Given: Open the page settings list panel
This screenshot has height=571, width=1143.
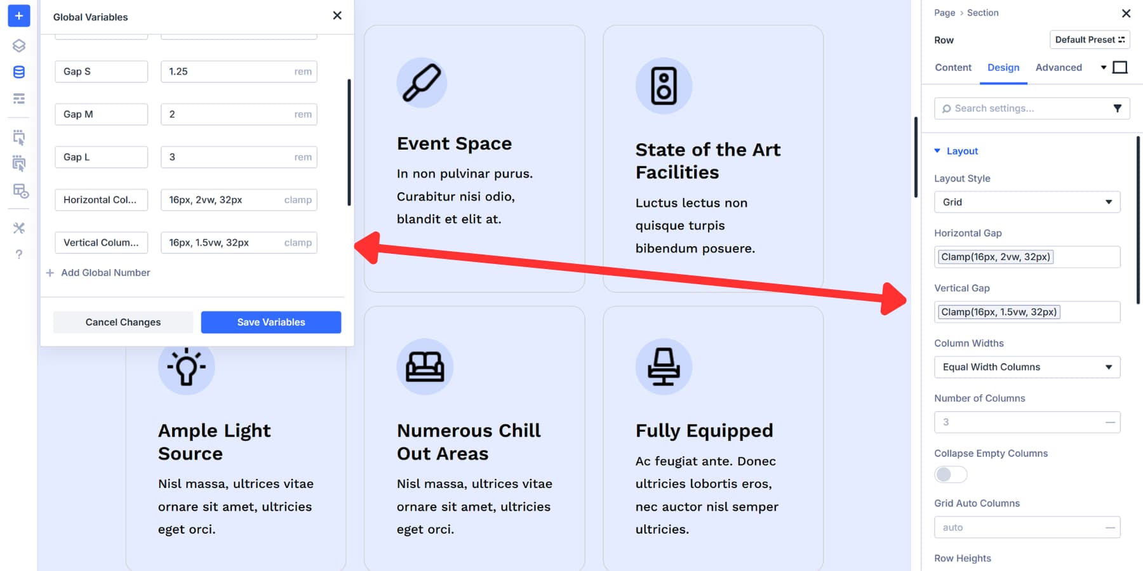Looking at the screenshot, I should pyautogui.click(x=18, y=98).
